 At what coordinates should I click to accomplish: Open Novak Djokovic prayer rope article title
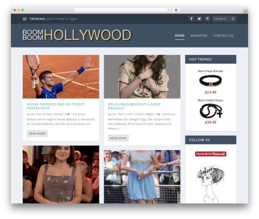click(x=55, y=106)
